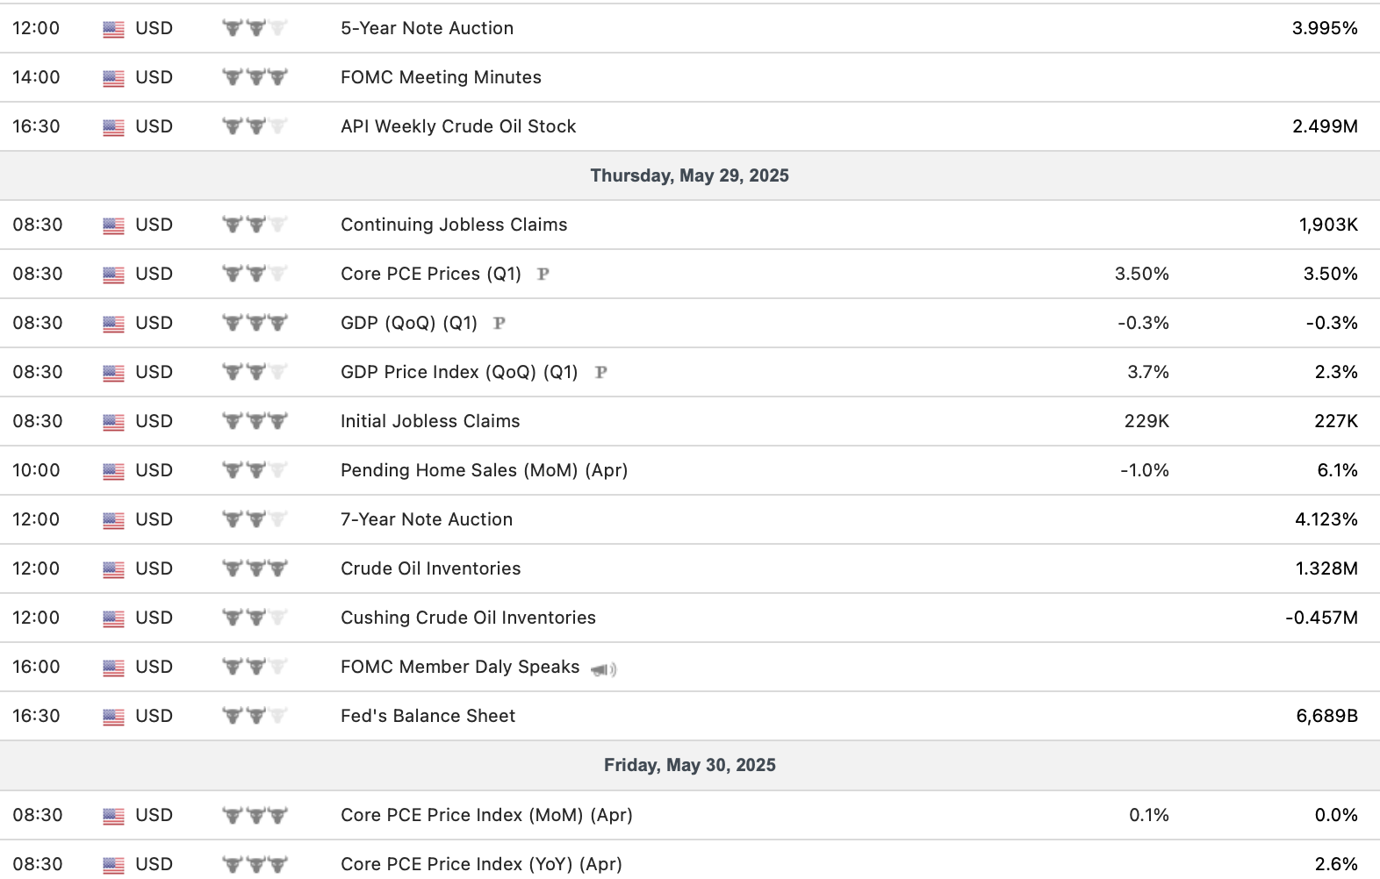1380x879 pixels.
Task: Click importance bull icons for 5-Year Note Auction
Action: (255, 28)
